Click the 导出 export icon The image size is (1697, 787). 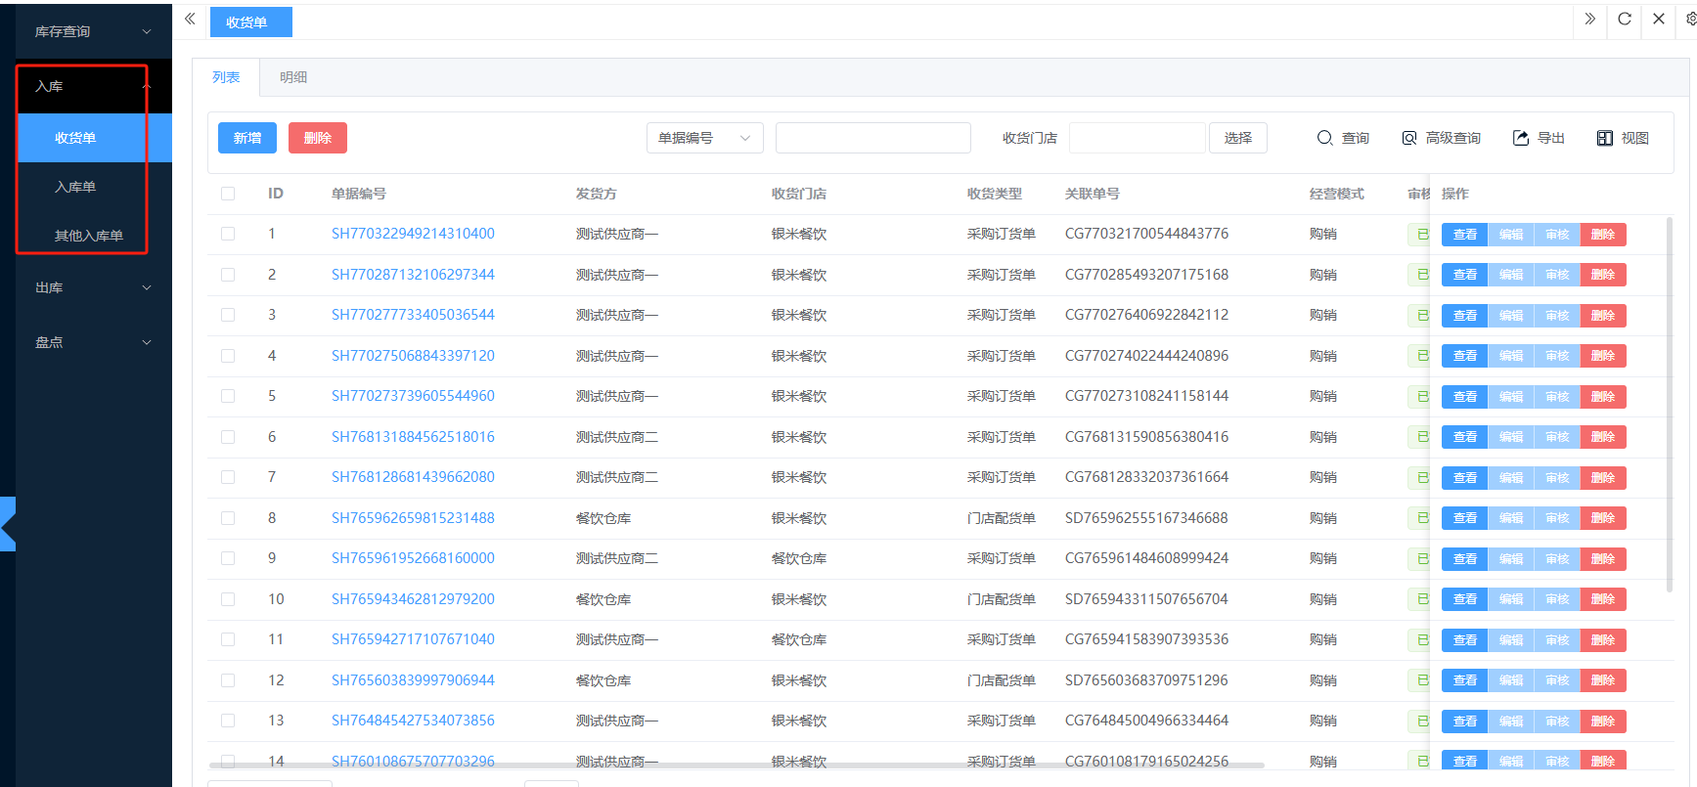(1521, 138)
